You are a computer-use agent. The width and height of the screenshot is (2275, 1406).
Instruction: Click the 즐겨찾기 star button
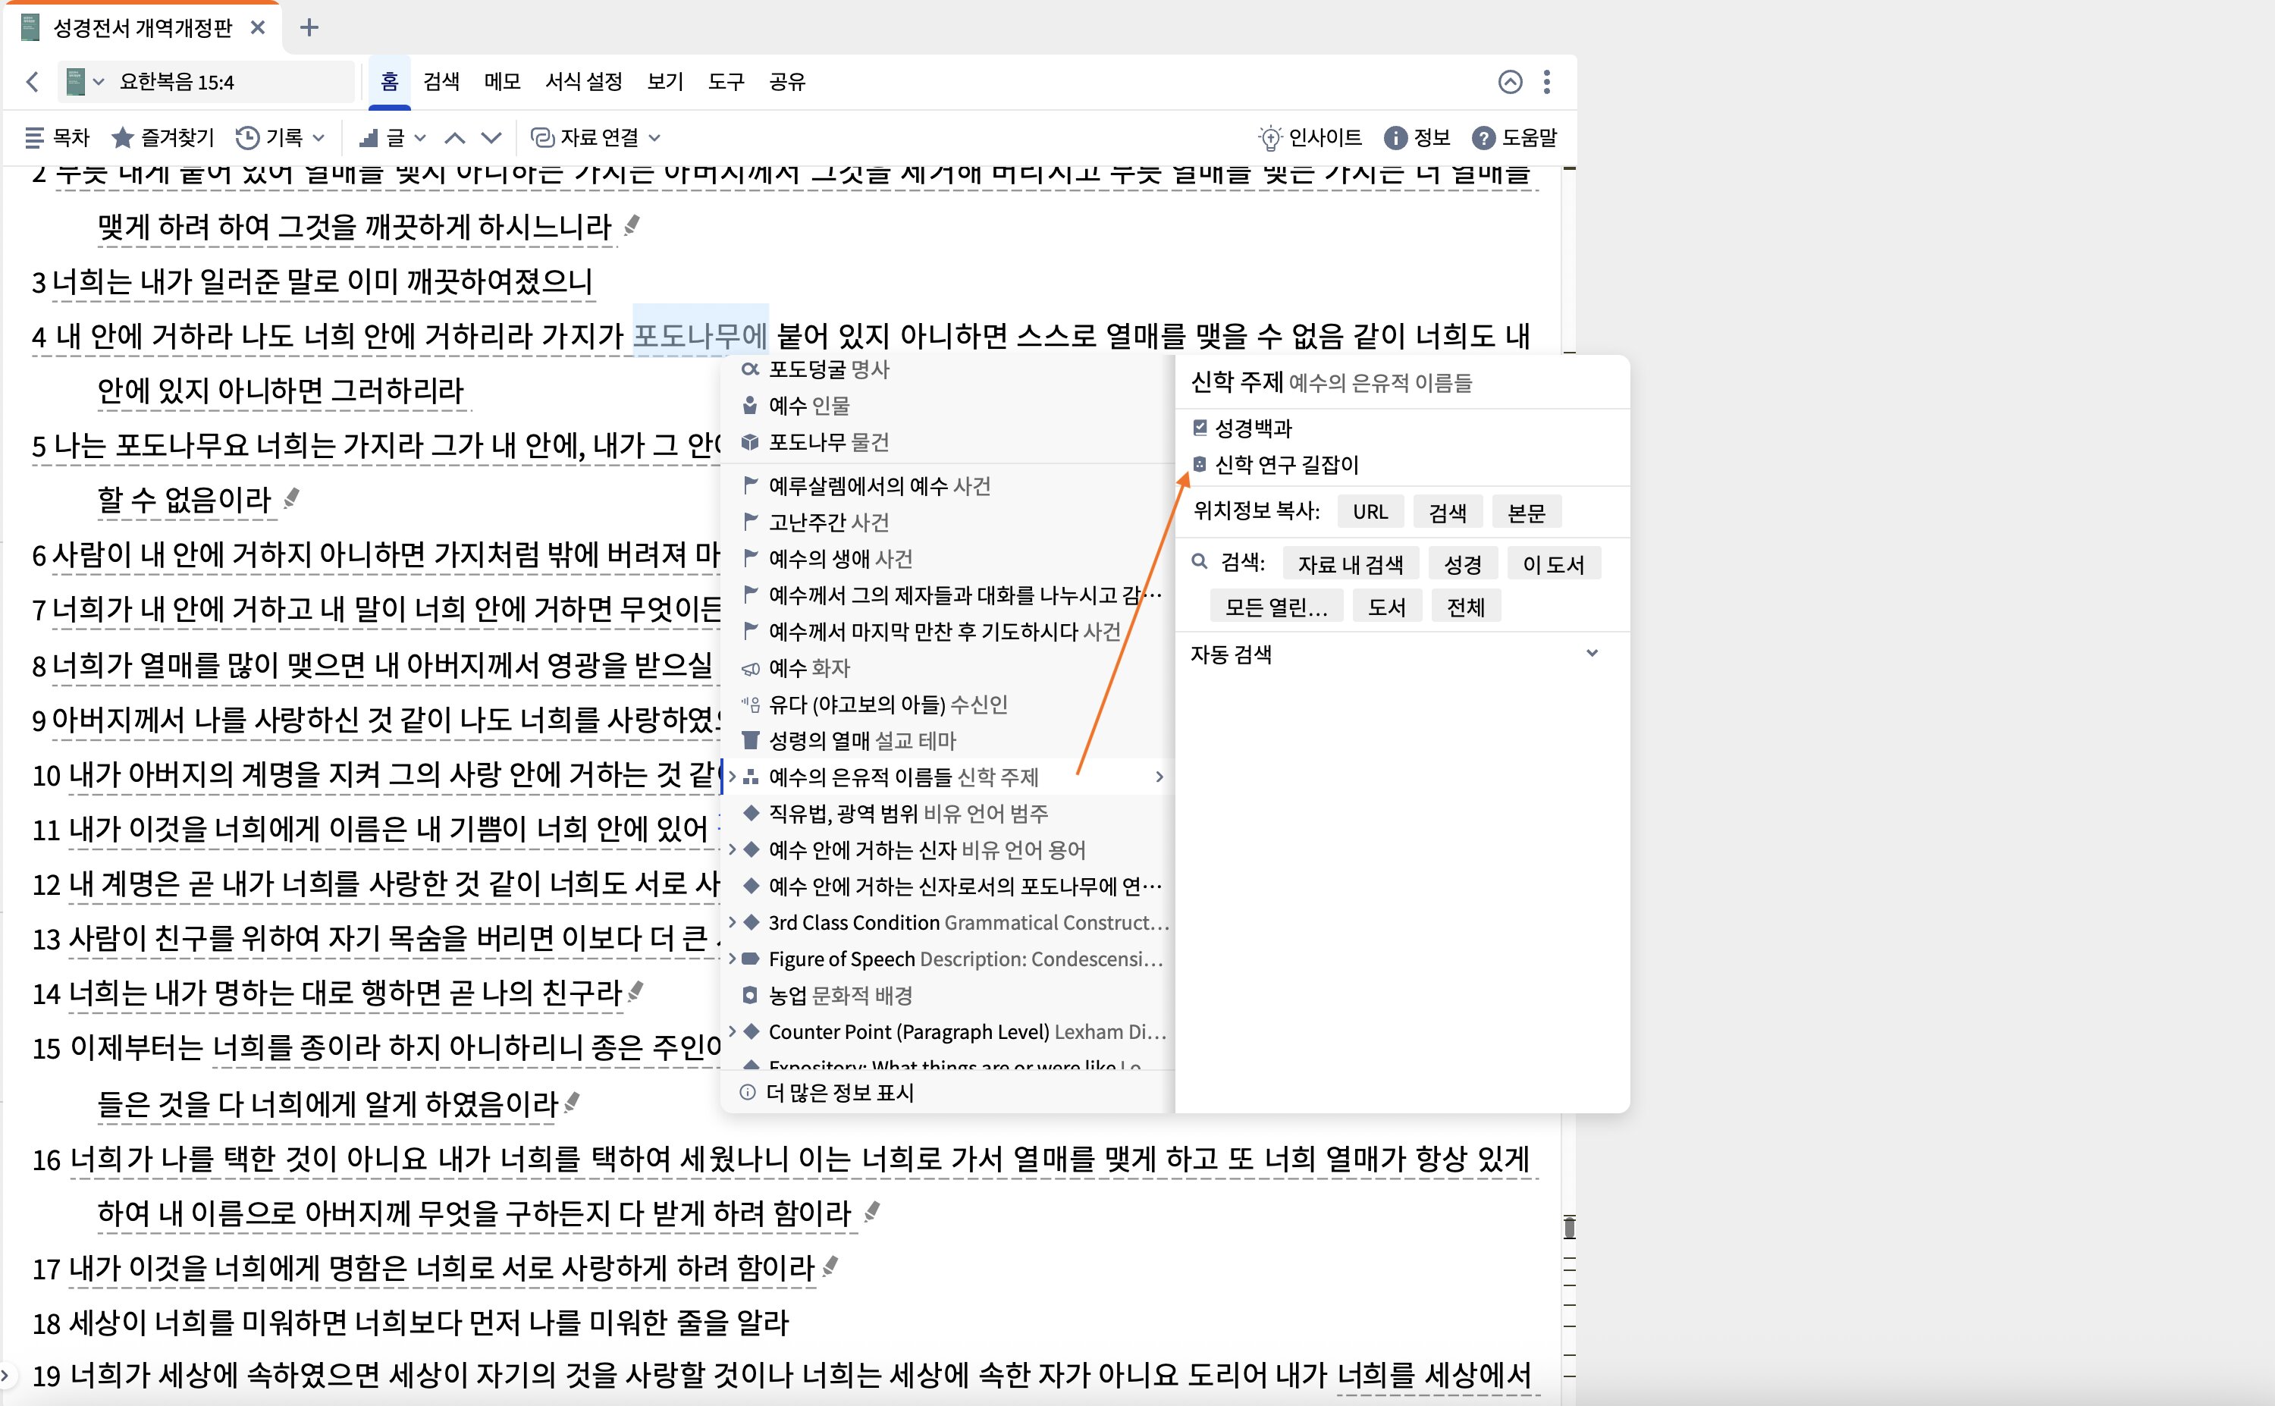163,137
